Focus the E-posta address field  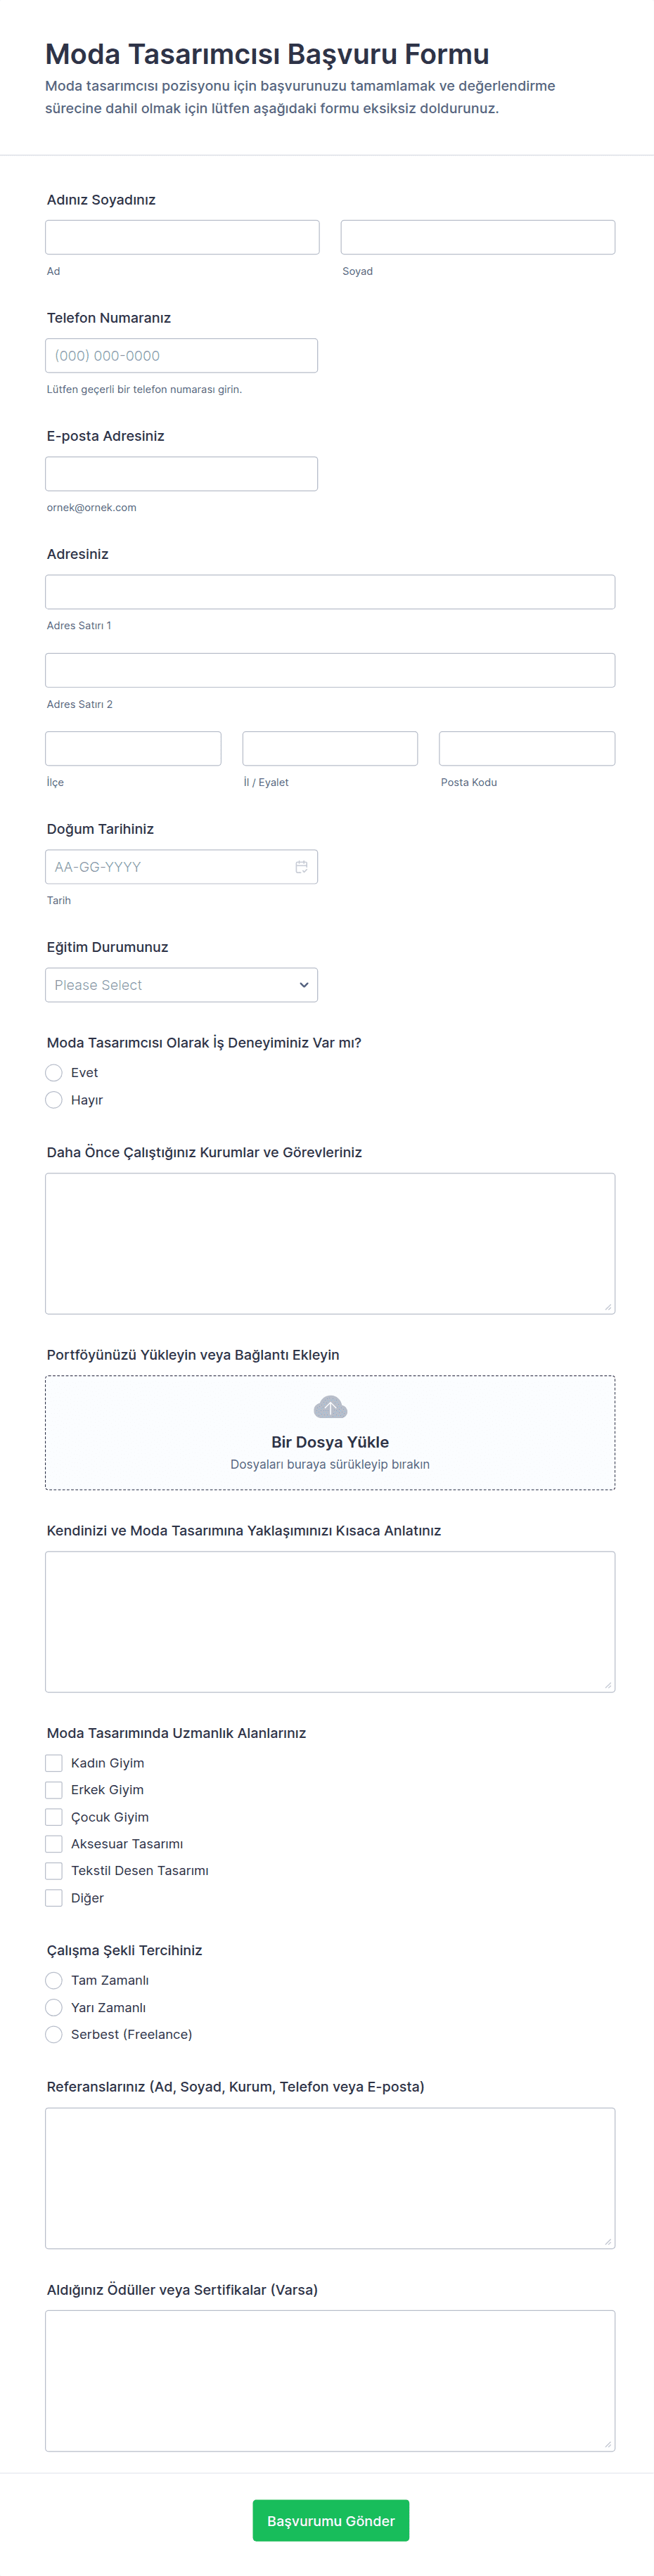(181, 474)
